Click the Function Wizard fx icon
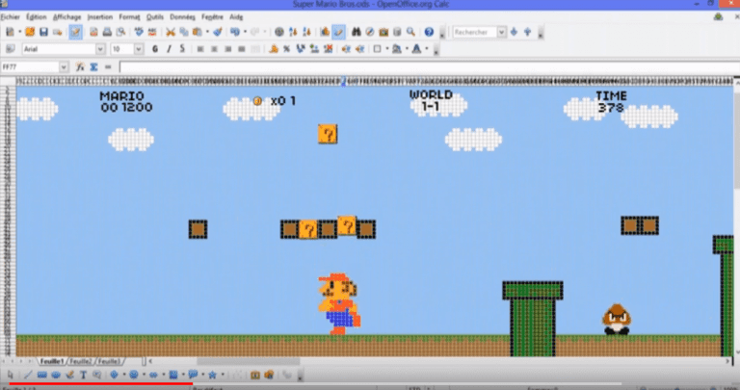 (80, 67)
